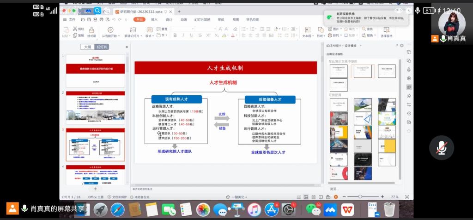
Task: Switch to outline (大纲) view toggle
Action: pyautogui.click(x=87, y=46)
